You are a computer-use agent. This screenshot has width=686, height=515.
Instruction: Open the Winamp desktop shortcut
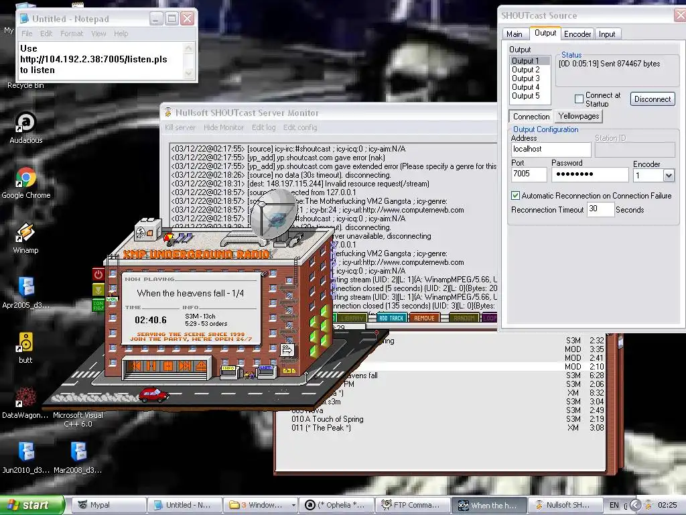click(x=25, y=238)
